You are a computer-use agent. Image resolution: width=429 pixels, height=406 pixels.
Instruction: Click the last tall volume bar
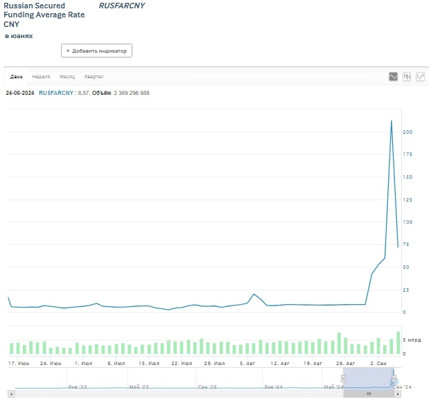tap(398, 343)
